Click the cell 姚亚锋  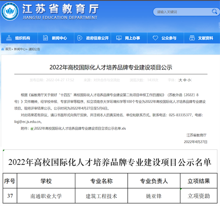pyautogui.click(x=154, y=196)
